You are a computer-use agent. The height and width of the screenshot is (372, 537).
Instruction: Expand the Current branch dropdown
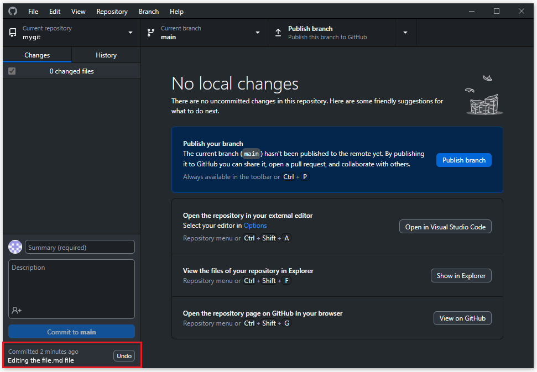(204, 33)
